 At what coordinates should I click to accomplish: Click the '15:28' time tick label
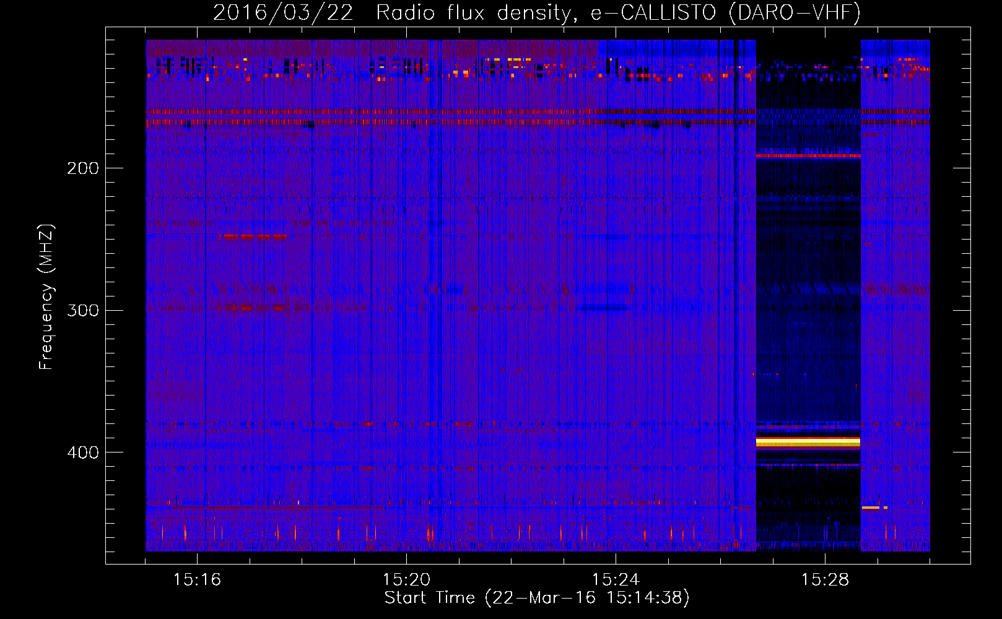pos(825,580)
